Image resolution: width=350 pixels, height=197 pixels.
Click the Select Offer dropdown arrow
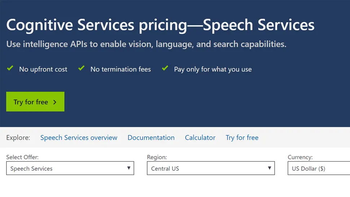click(129, 168)
